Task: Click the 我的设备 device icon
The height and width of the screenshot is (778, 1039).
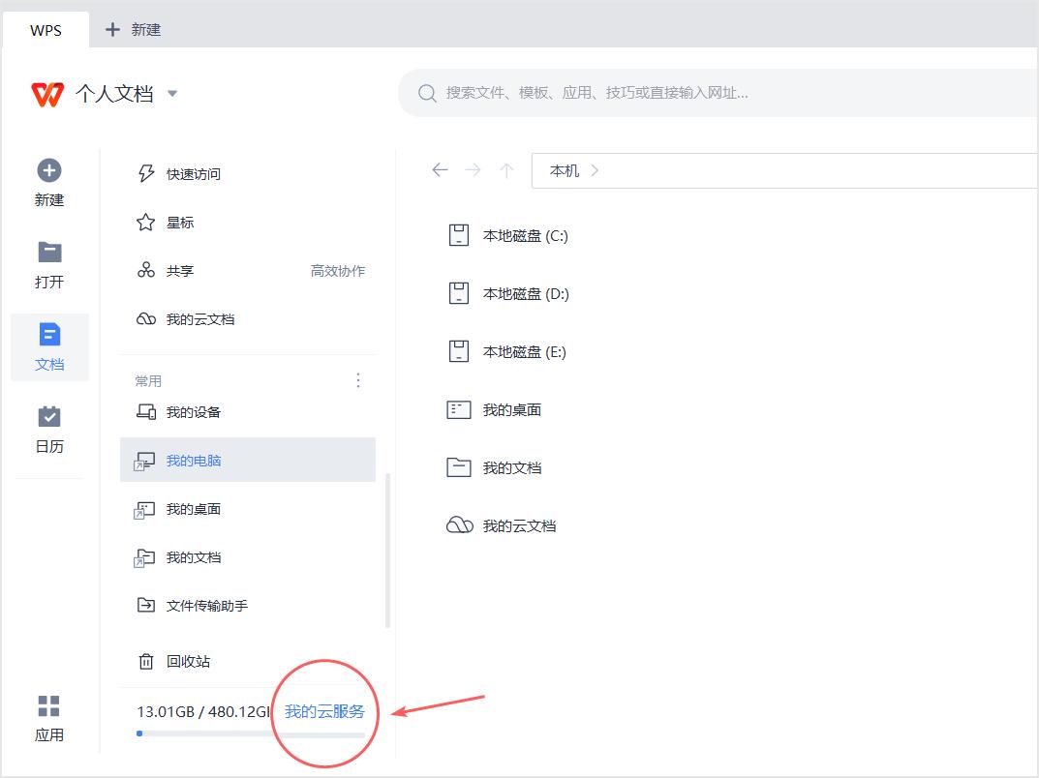Action: click(x=146, y=412)
